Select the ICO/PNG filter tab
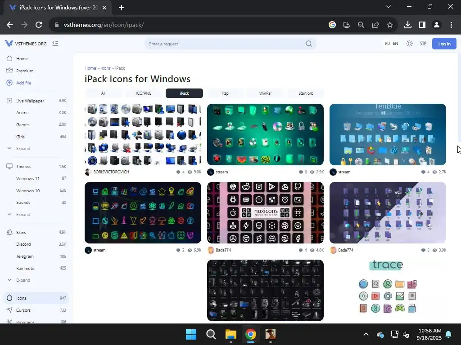461x345 pixels. point(144,93)
